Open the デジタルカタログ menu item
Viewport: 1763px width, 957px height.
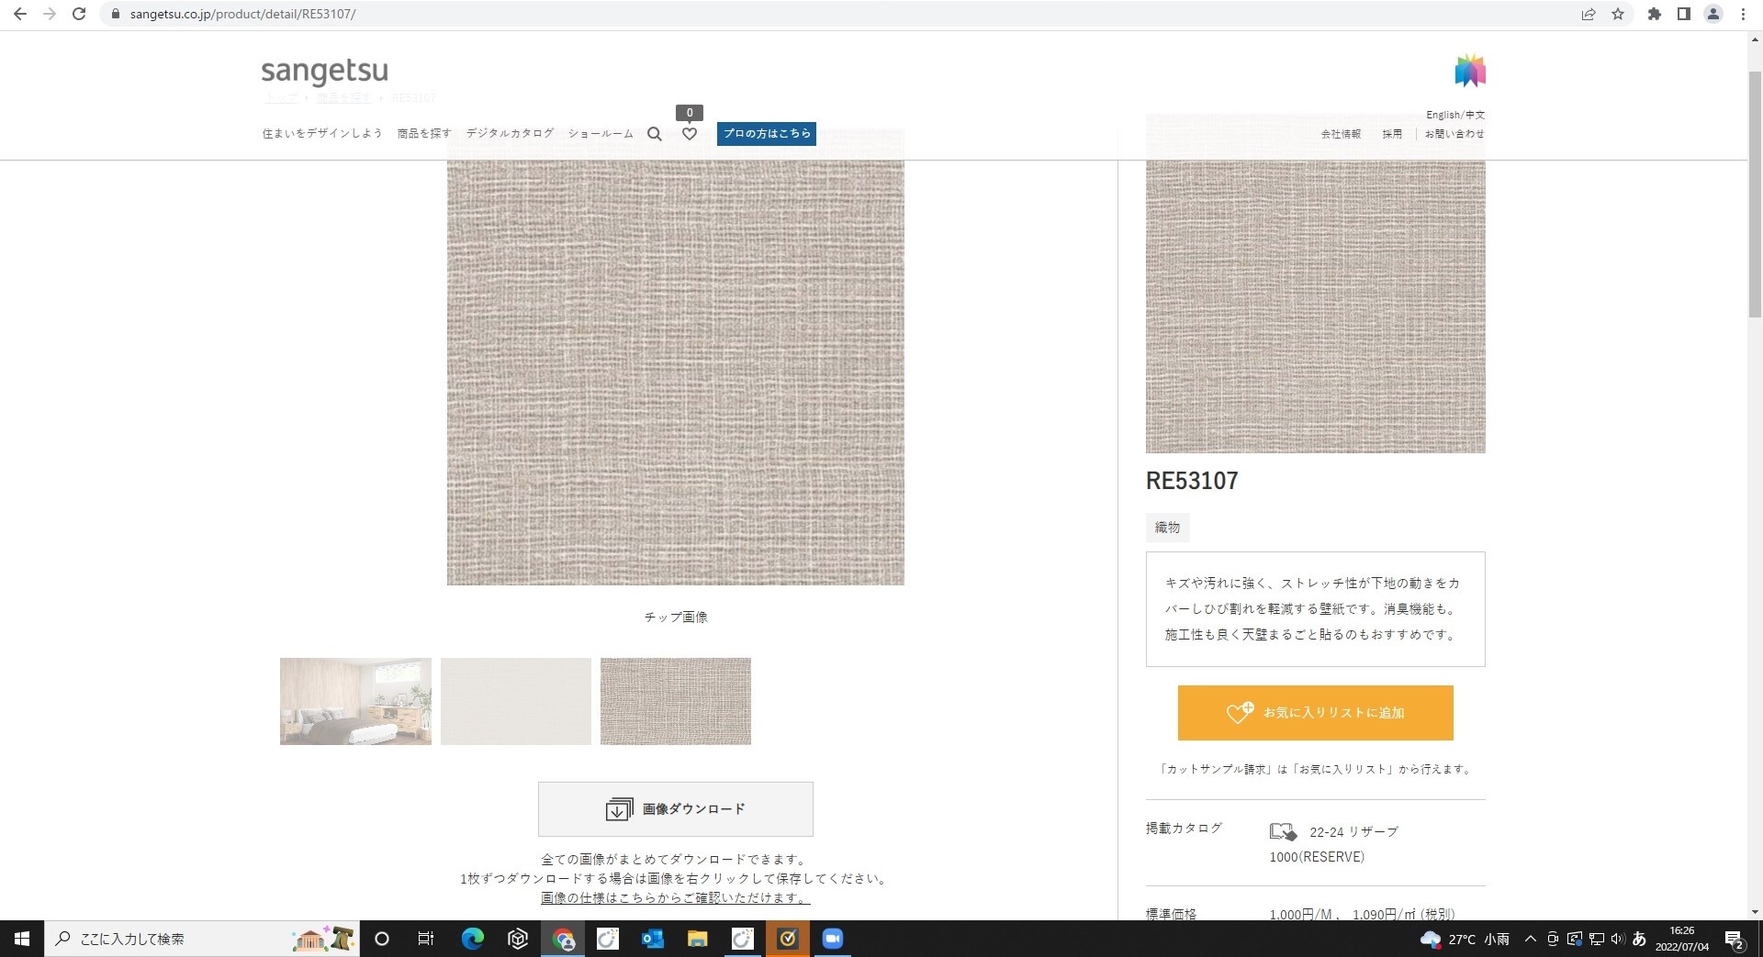[510, 134]
